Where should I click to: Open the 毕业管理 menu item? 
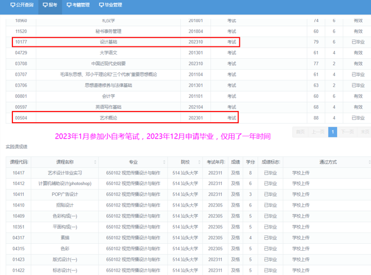pyautogui.click(x=110, y=5)
